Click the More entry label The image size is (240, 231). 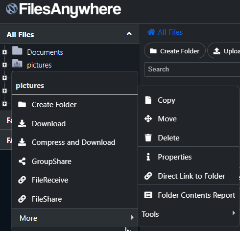pos(28,218)
